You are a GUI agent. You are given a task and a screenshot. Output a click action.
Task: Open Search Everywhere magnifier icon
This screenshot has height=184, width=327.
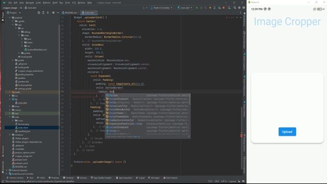(235, 8)
